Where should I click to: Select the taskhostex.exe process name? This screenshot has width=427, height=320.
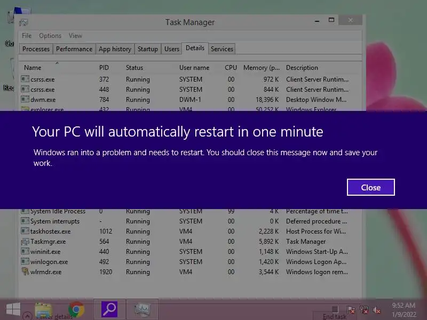click(50, 231)
